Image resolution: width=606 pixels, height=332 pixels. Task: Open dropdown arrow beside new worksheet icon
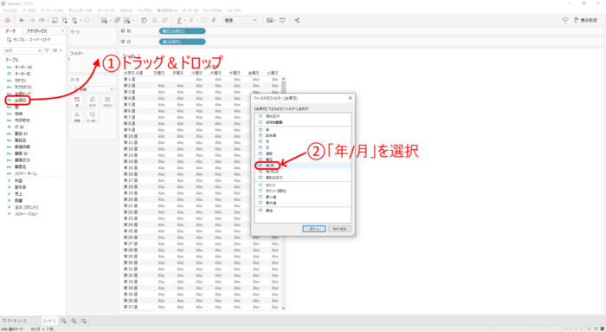point(110,20)
